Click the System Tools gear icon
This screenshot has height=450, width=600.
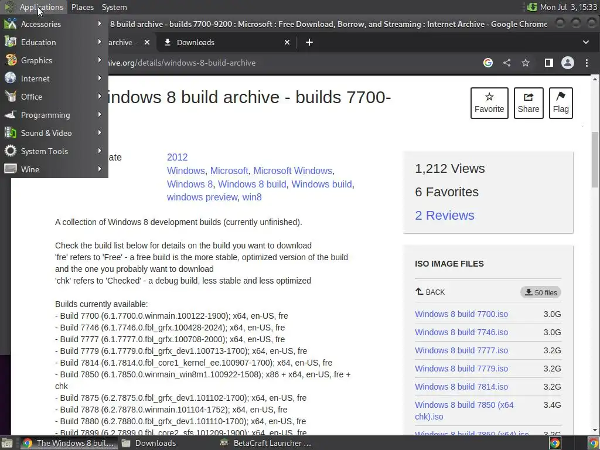coord(11,151)
